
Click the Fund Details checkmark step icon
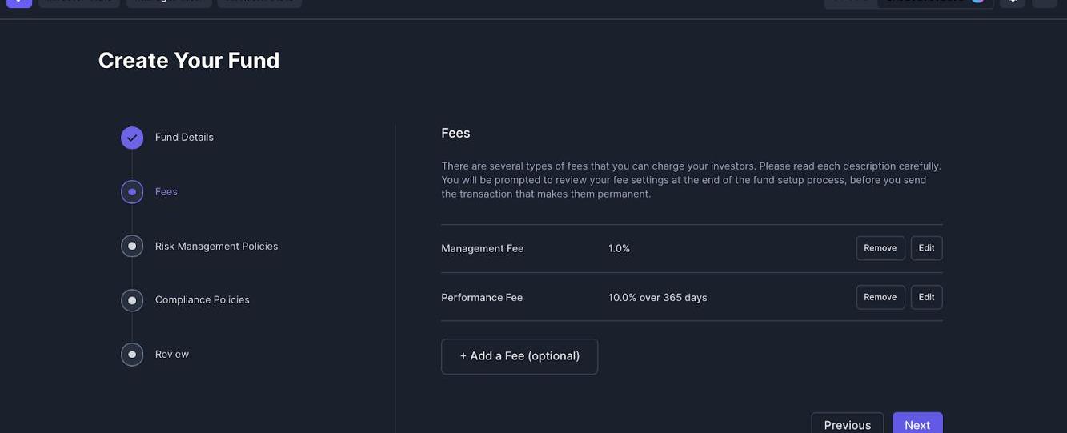[132, 138]
